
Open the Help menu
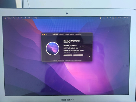tap(36, 18)
